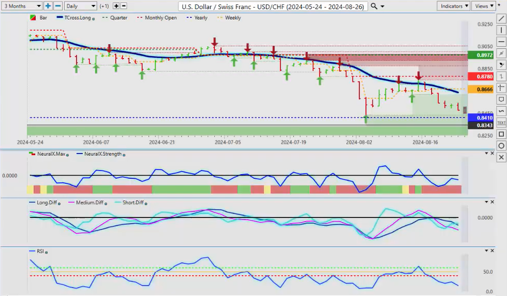
Task: Select the callout comment bubble tool
Action: (x=501, y=100)
